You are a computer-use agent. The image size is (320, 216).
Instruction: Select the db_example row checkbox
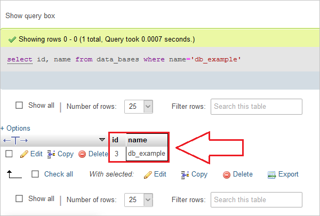9,154
